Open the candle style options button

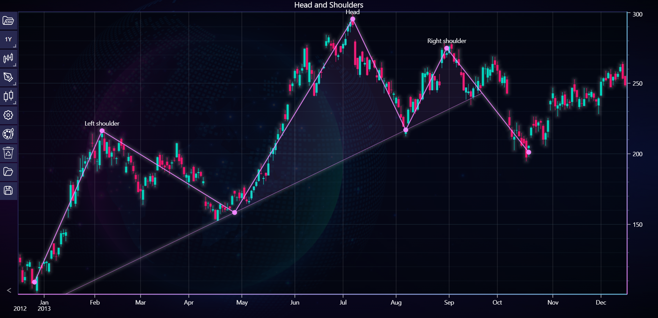pos(8,96)
